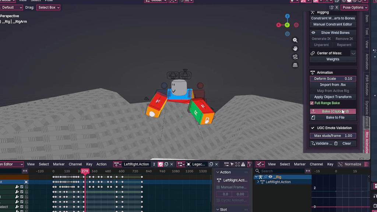
Task: Toggle the Cyclic Animation checkbox
Action: coord(218,200)
